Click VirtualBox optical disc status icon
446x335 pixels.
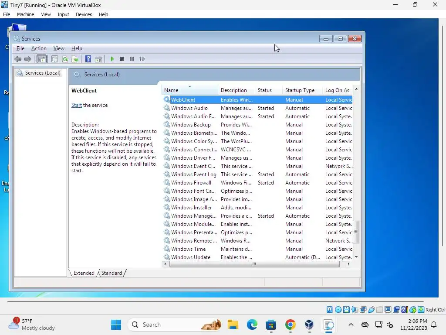click(x=338, y=310)
